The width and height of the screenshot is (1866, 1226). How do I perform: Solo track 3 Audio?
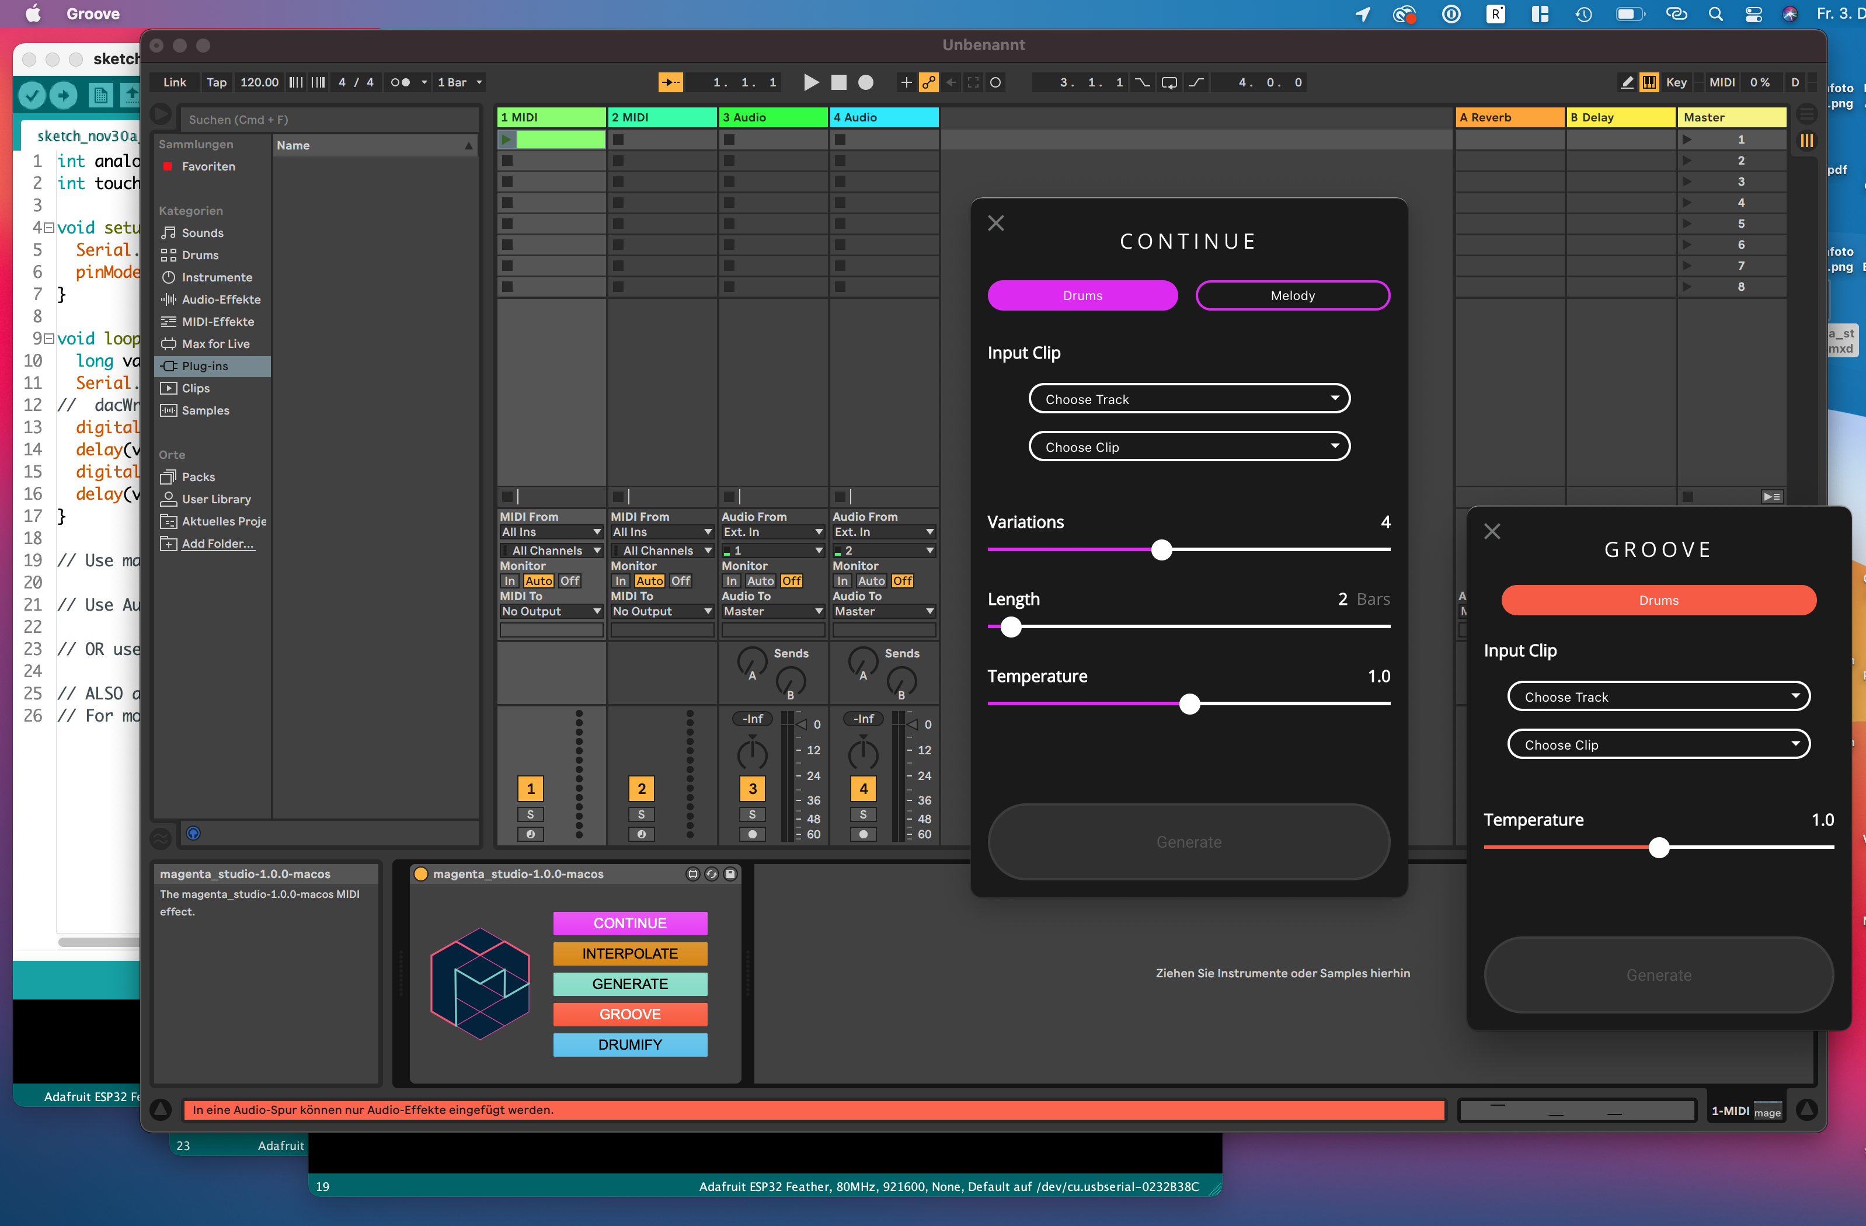[x=752, y=814]
